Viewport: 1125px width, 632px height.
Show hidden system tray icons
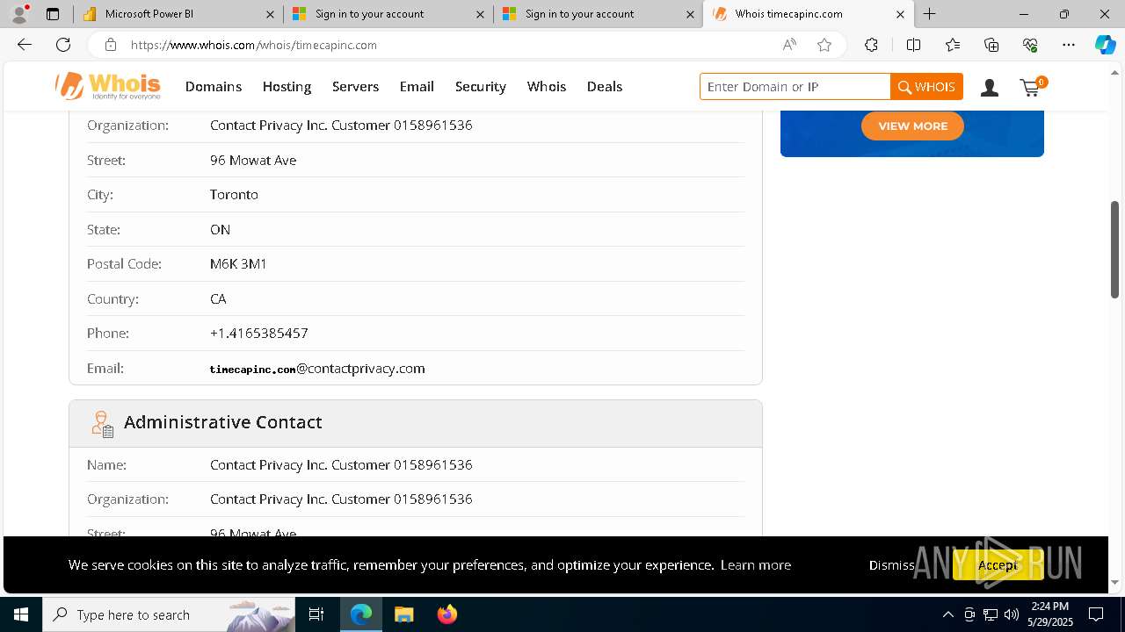[947, 614]
